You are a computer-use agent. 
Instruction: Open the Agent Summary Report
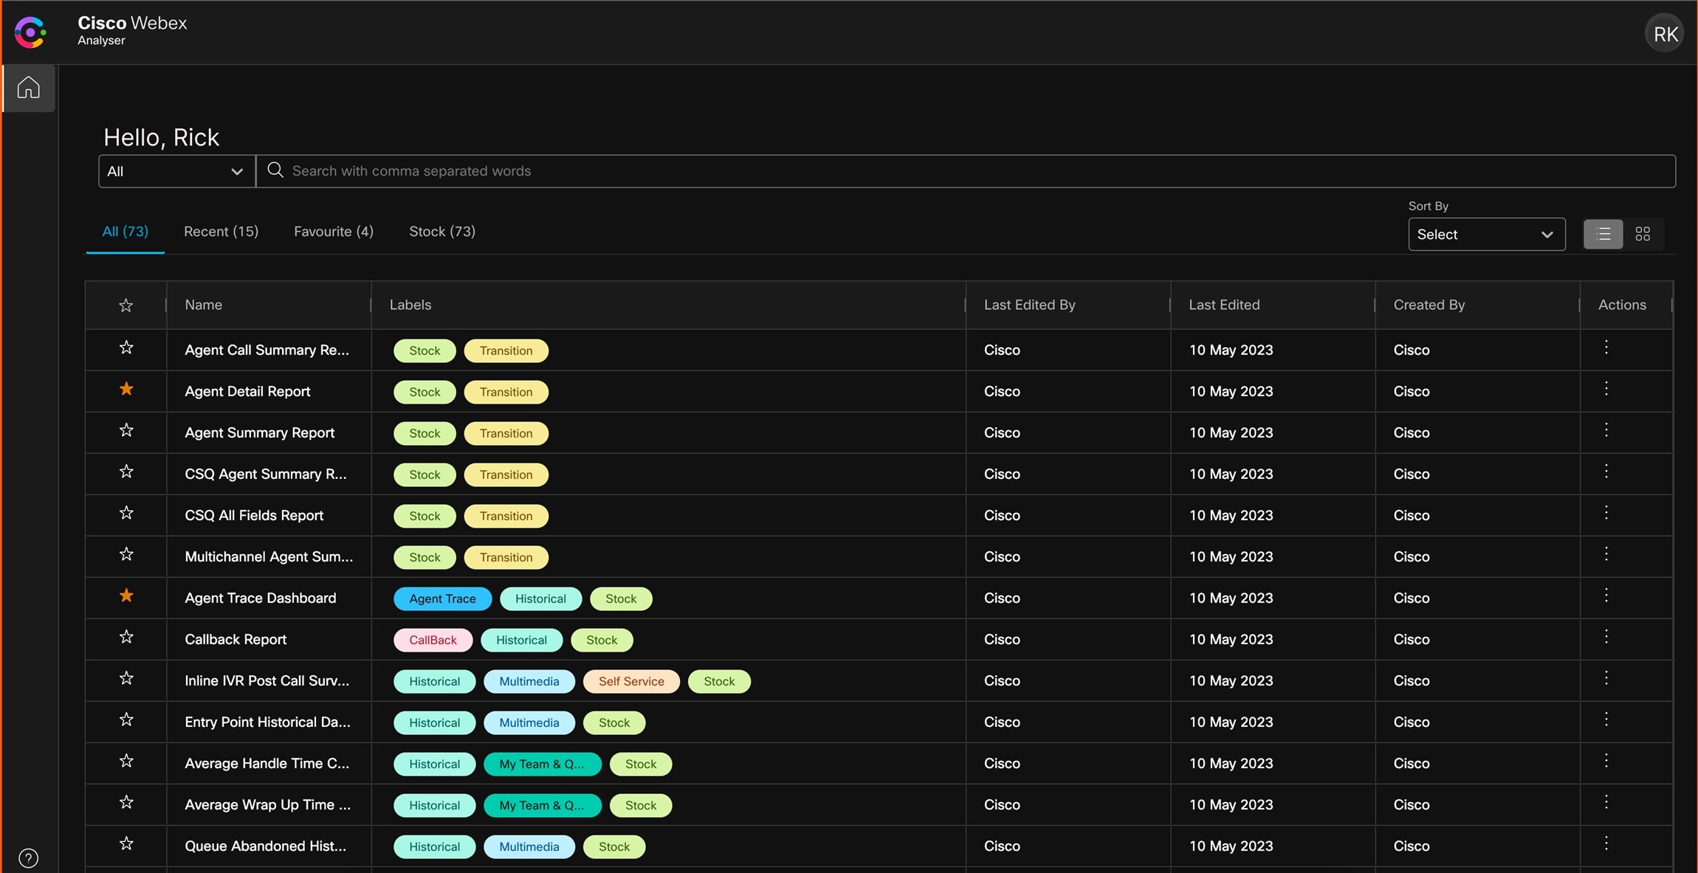259,432
